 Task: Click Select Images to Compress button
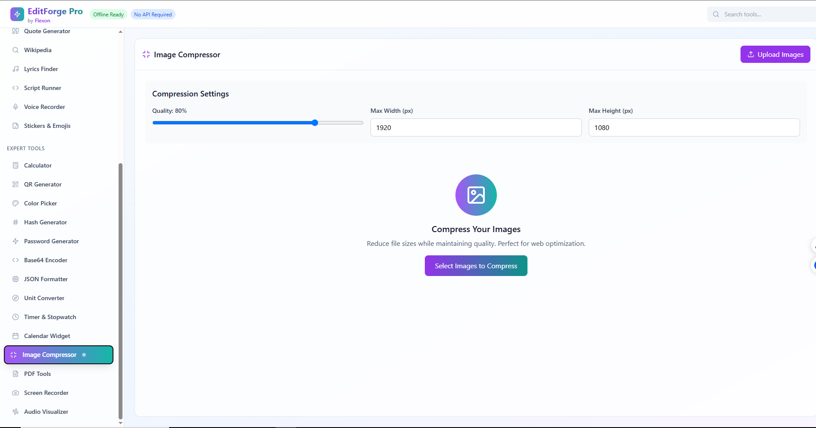tap(476, 266)
